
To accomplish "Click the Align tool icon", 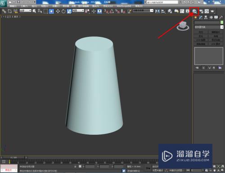I will click(163, 11).
